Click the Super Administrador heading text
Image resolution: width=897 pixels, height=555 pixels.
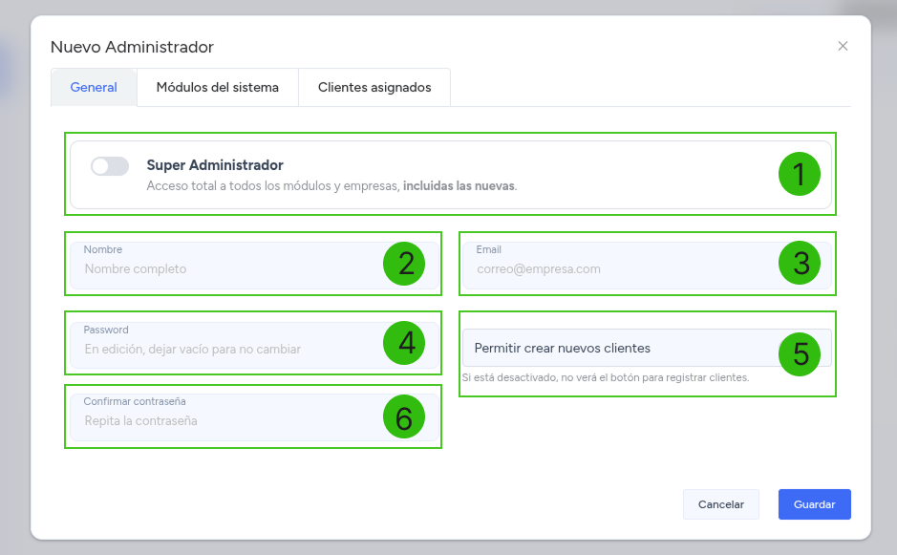pyautogui.click(x=215, y=165)
